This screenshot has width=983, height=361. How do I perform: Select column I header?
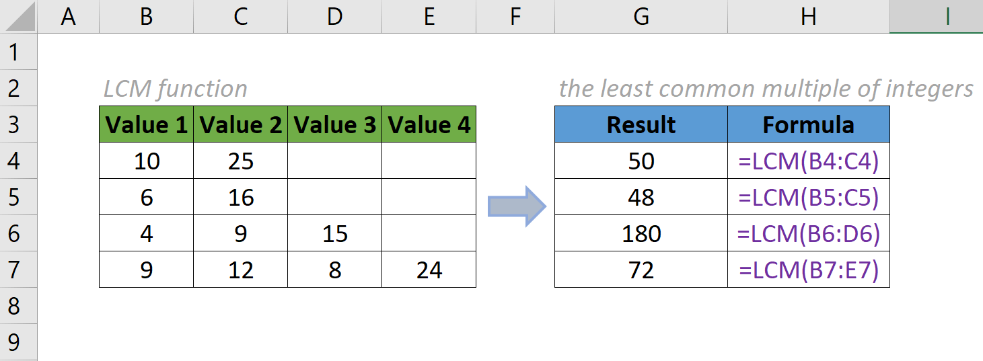[x=947, y=17]
